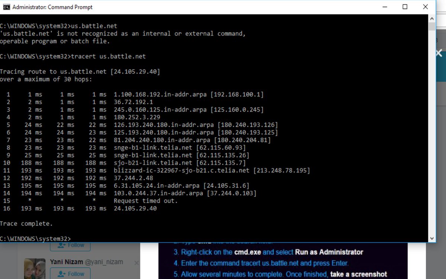446x279 pixels.
Task: Click the final 'C:\WINDOWS\system32>' prompt
Action: (x=35, y=239)
